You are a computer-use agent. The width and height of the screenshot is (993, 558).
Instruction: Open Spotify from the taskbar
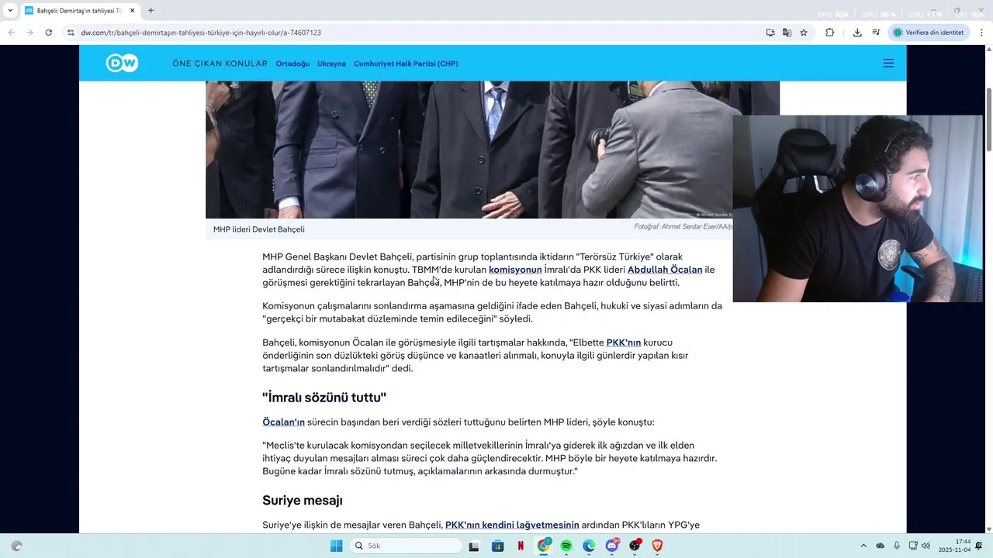pyautogui.click(x=566, y=546)
